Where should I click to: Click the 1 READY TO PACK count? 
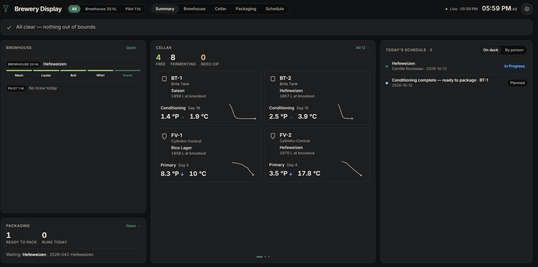(x=22, y=238)
